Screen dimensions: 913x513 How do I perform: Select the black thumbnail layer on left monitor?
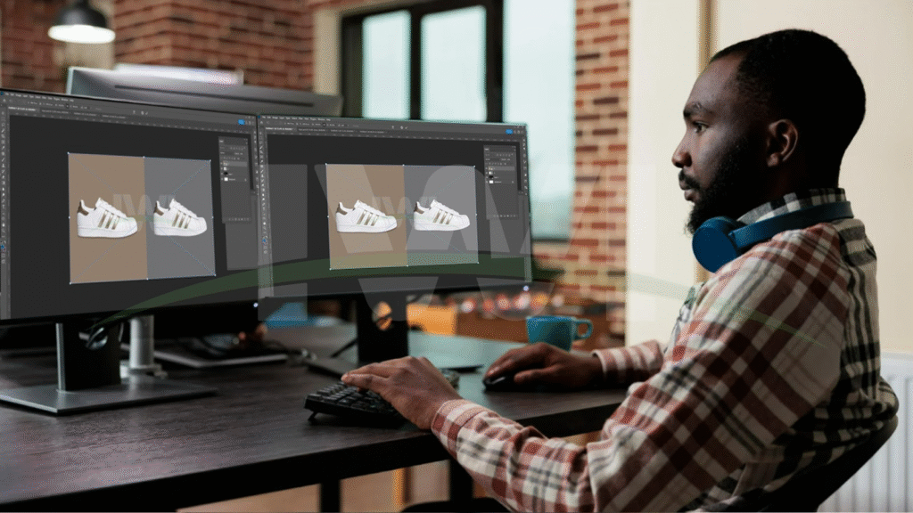click(x=235, y=174)
